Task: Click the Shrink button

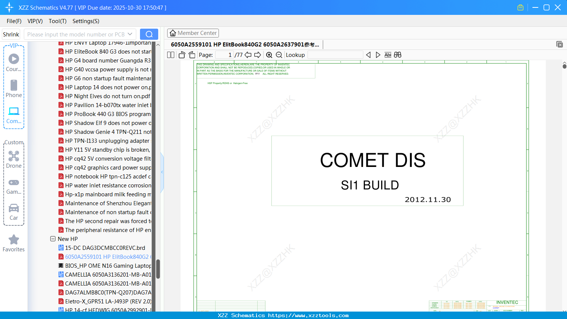Action: (11, 34)
